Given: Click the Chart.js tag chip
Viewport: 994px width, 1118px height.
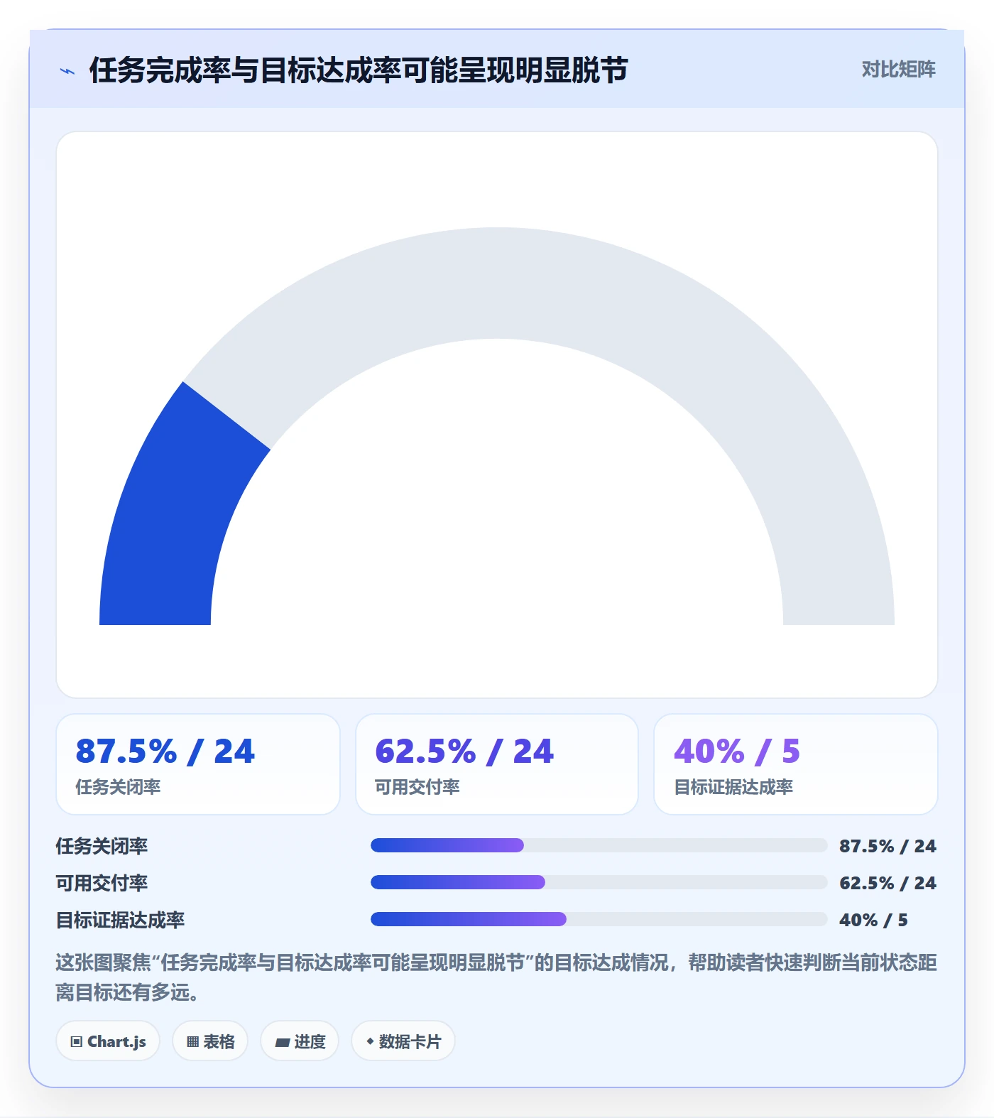Looking at the screenshot, I should point(108,1041).
